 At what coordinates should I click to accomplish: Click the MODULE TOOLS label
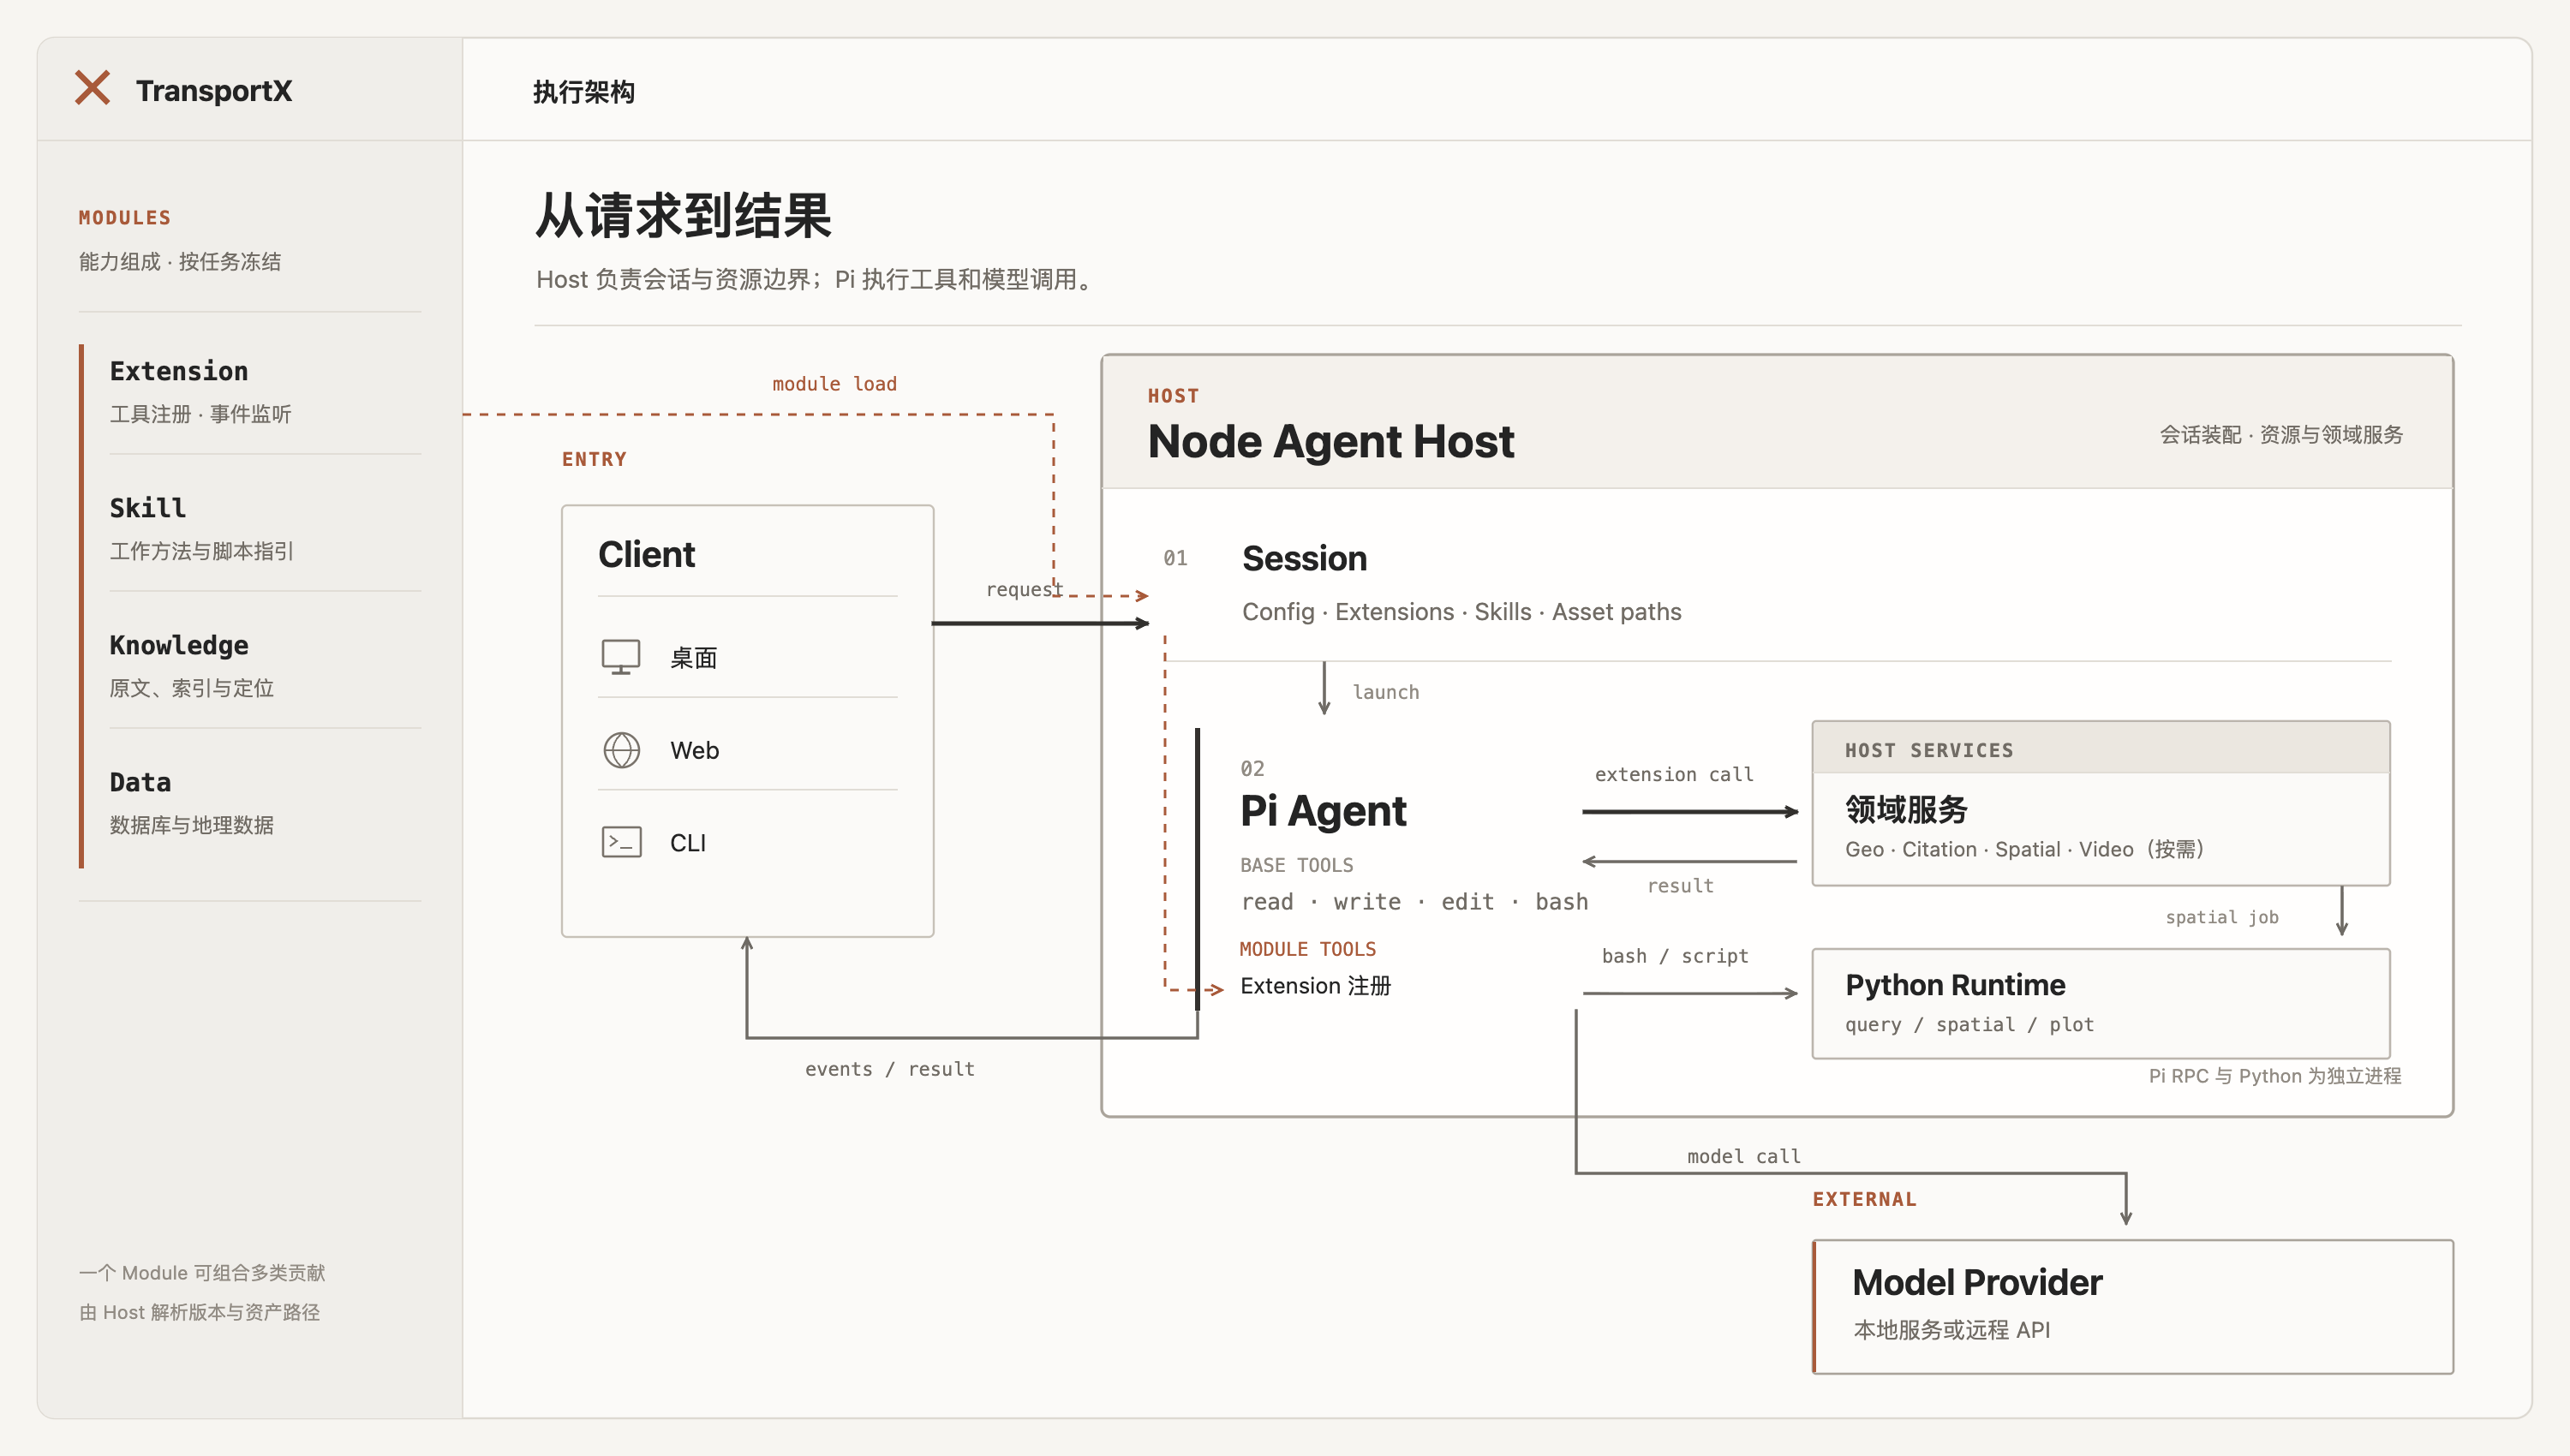pyautogui.click(x=1307, y=949)
